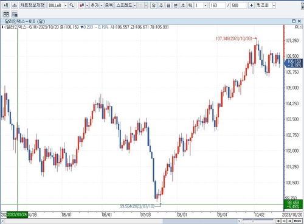Click the horizontal scrollbar right arrow
The height and width of the screenshot is (224, 304).
pyautogui.click(x=239, y=221)
